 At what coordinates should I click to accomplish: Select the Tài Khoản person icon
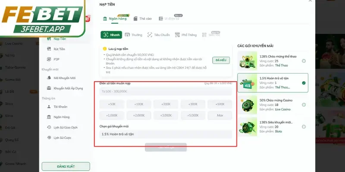pos(49,107)
